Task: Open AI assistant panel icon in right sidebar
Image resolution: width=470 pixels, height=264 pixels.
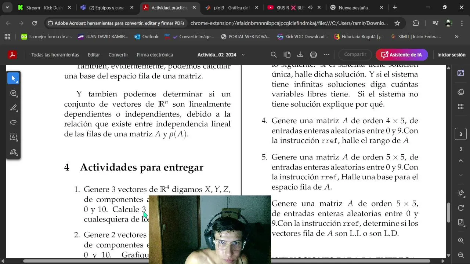Action: tap(461, 73)
